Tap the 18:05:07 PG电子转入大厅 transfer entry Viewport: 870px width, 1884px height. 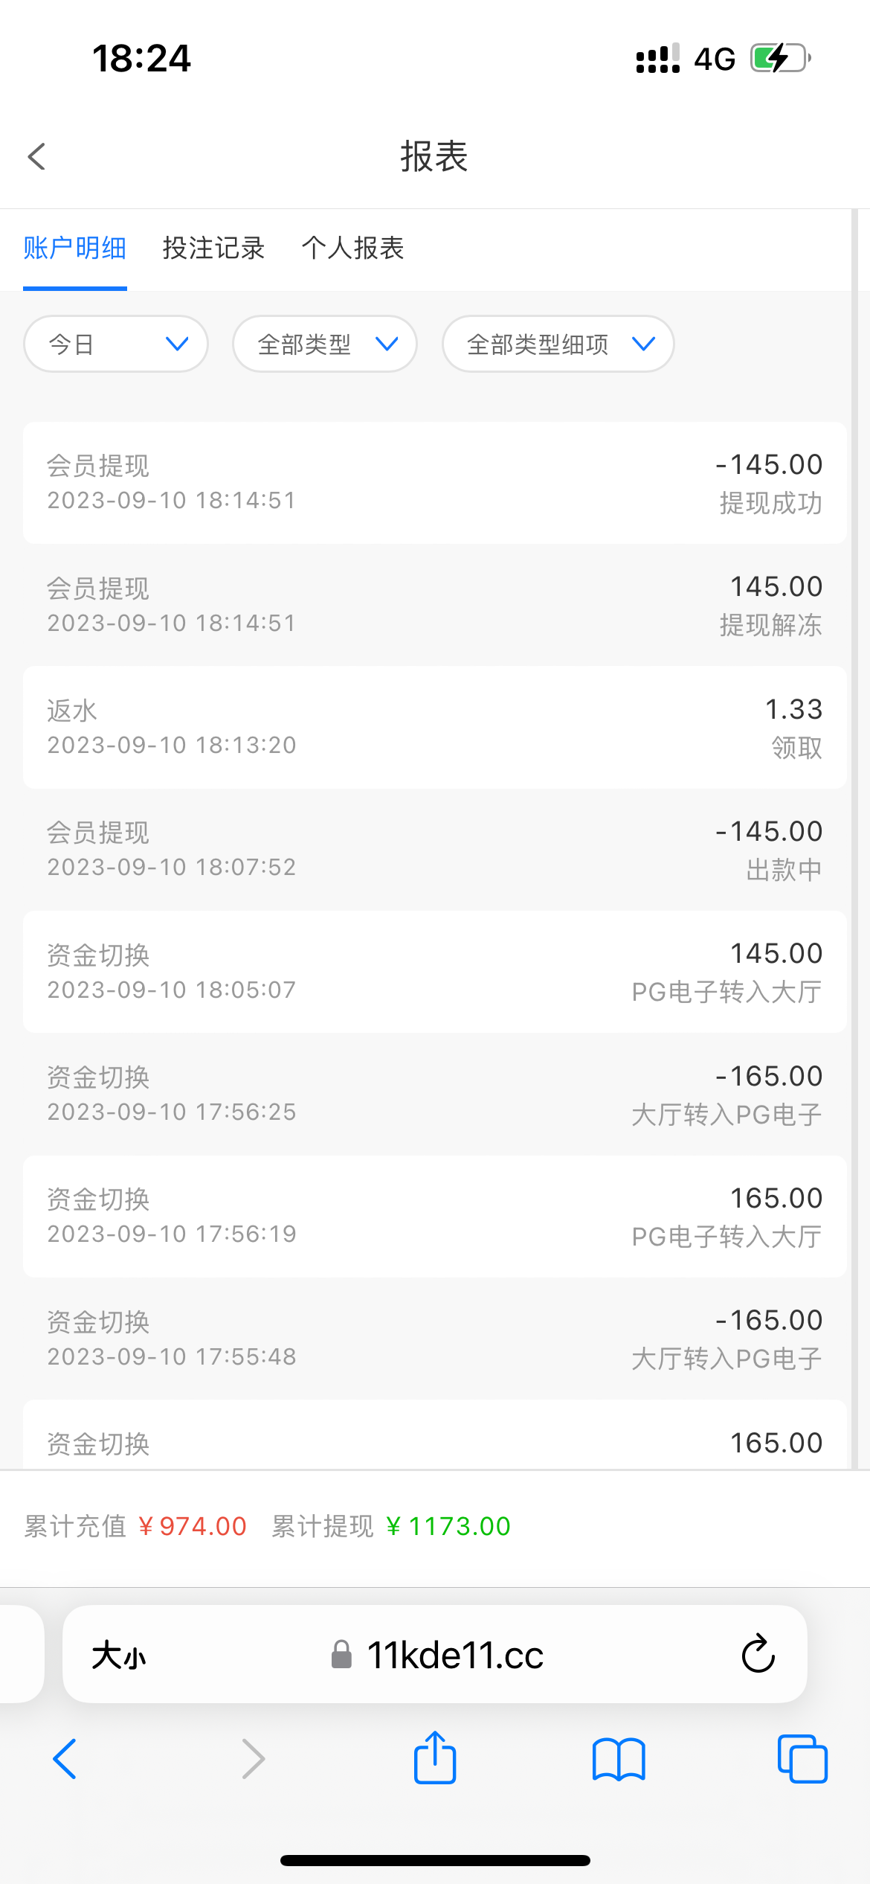434,972
